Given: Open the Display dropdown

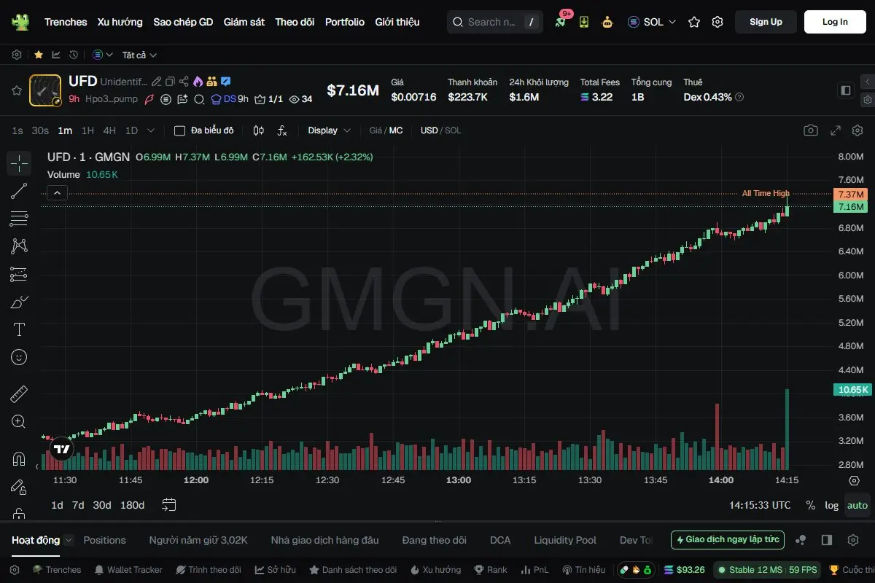Looking at the screenshot, I should click(x=329, y=130).
